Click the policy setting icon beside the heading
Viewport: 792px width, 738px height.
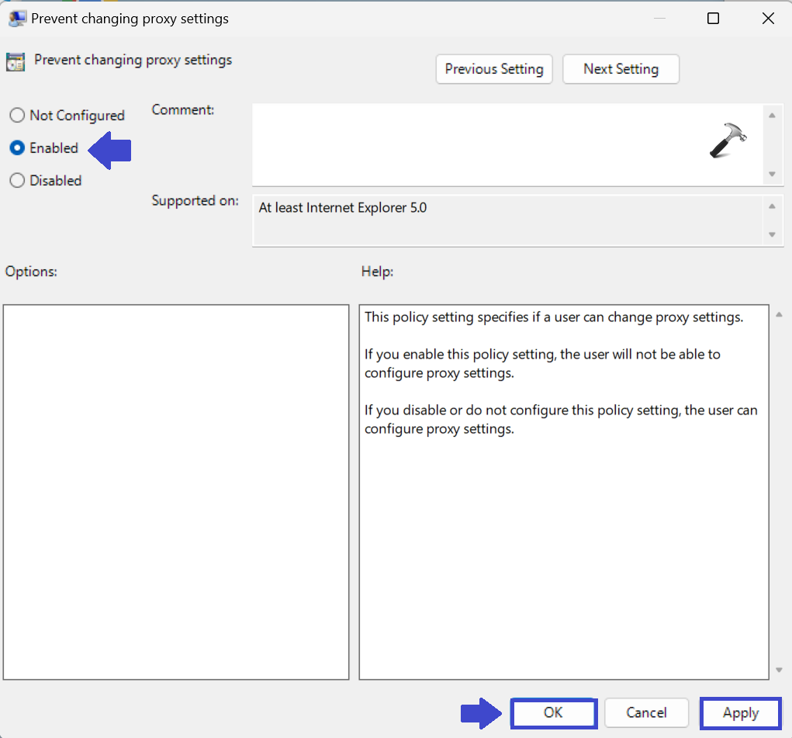click(x=16, y=62)
